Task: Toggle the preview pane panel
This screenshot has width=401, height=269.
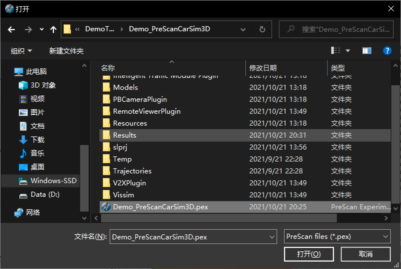Action: [x=366, y=51]
